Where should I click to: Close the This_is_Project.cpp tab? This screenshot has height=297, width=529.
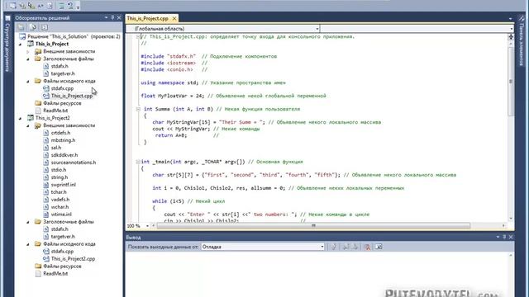click(174, 18)
